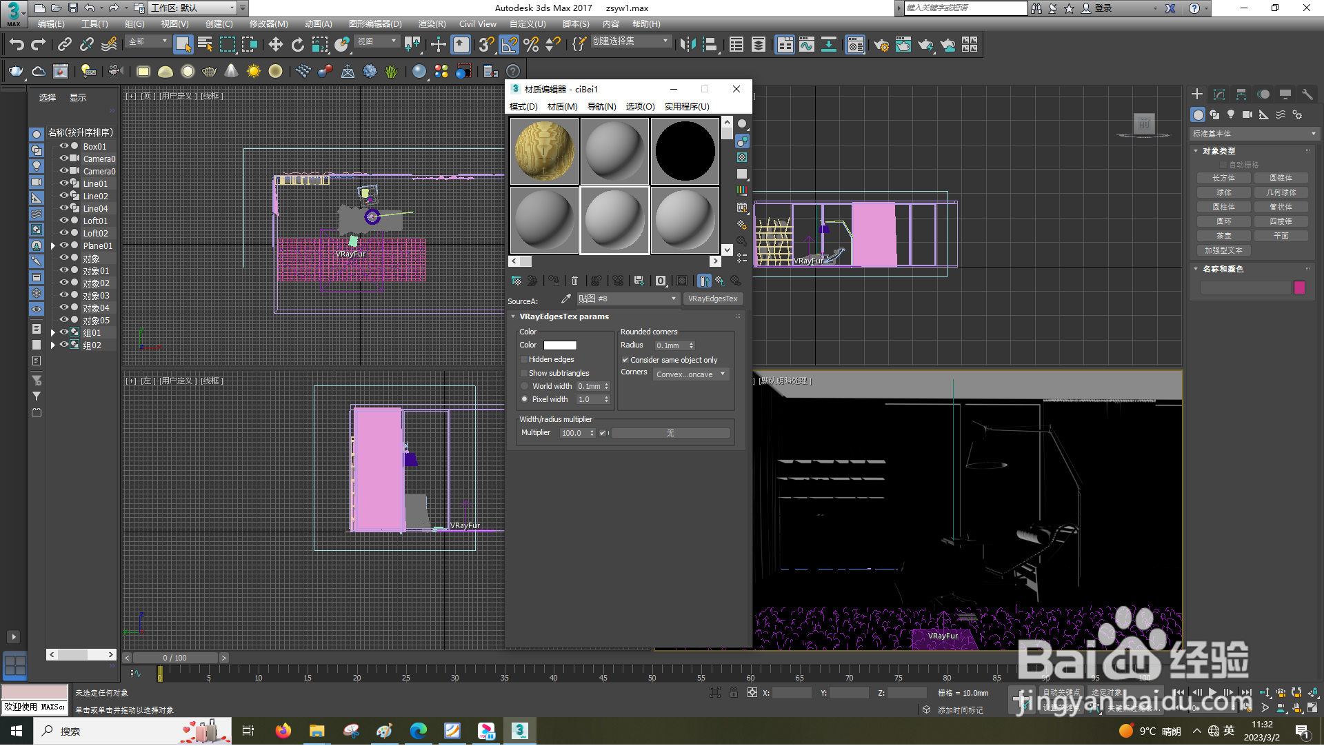Open the 标准基本体 category dropdown
The image size is (1324, 746).
coord(1254,134)
